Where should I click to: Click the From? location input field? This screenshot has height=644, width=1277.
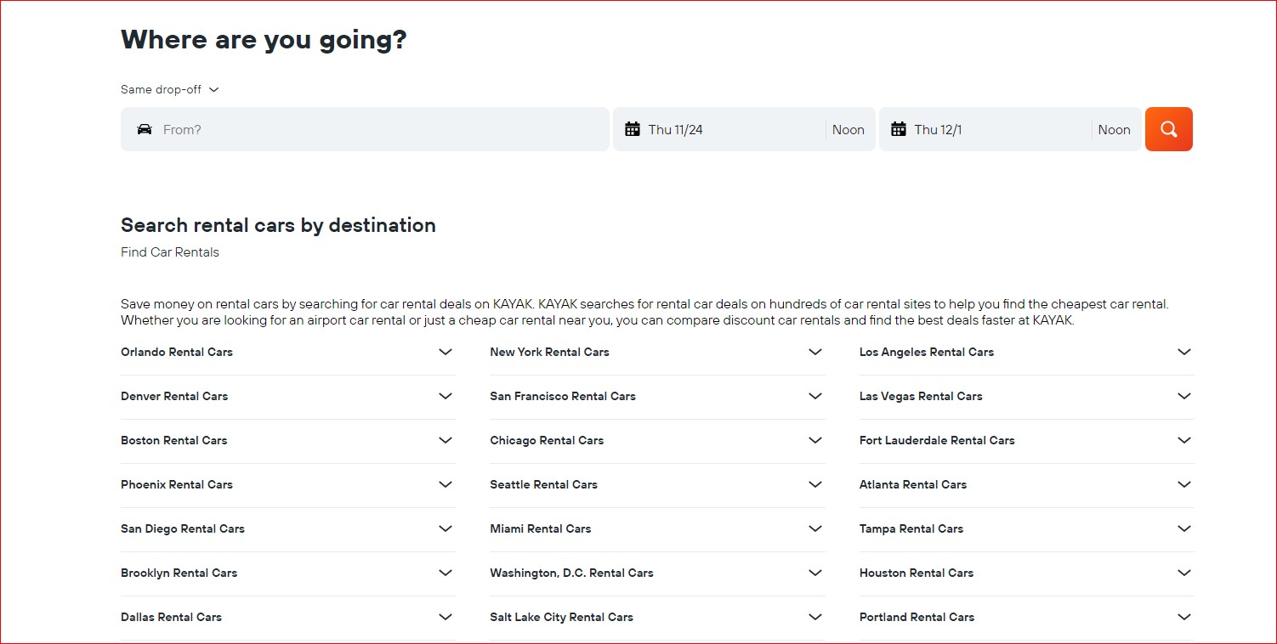pyautogui.click(x=365, y=129)
